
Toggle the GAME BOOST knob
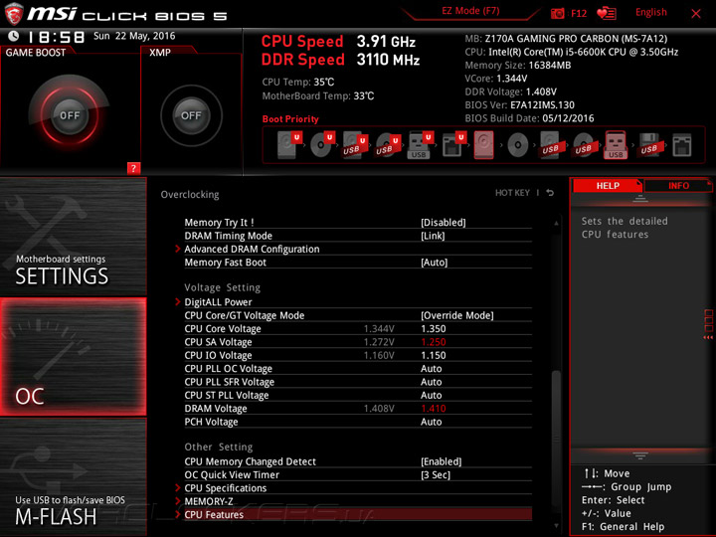[70, 115]
